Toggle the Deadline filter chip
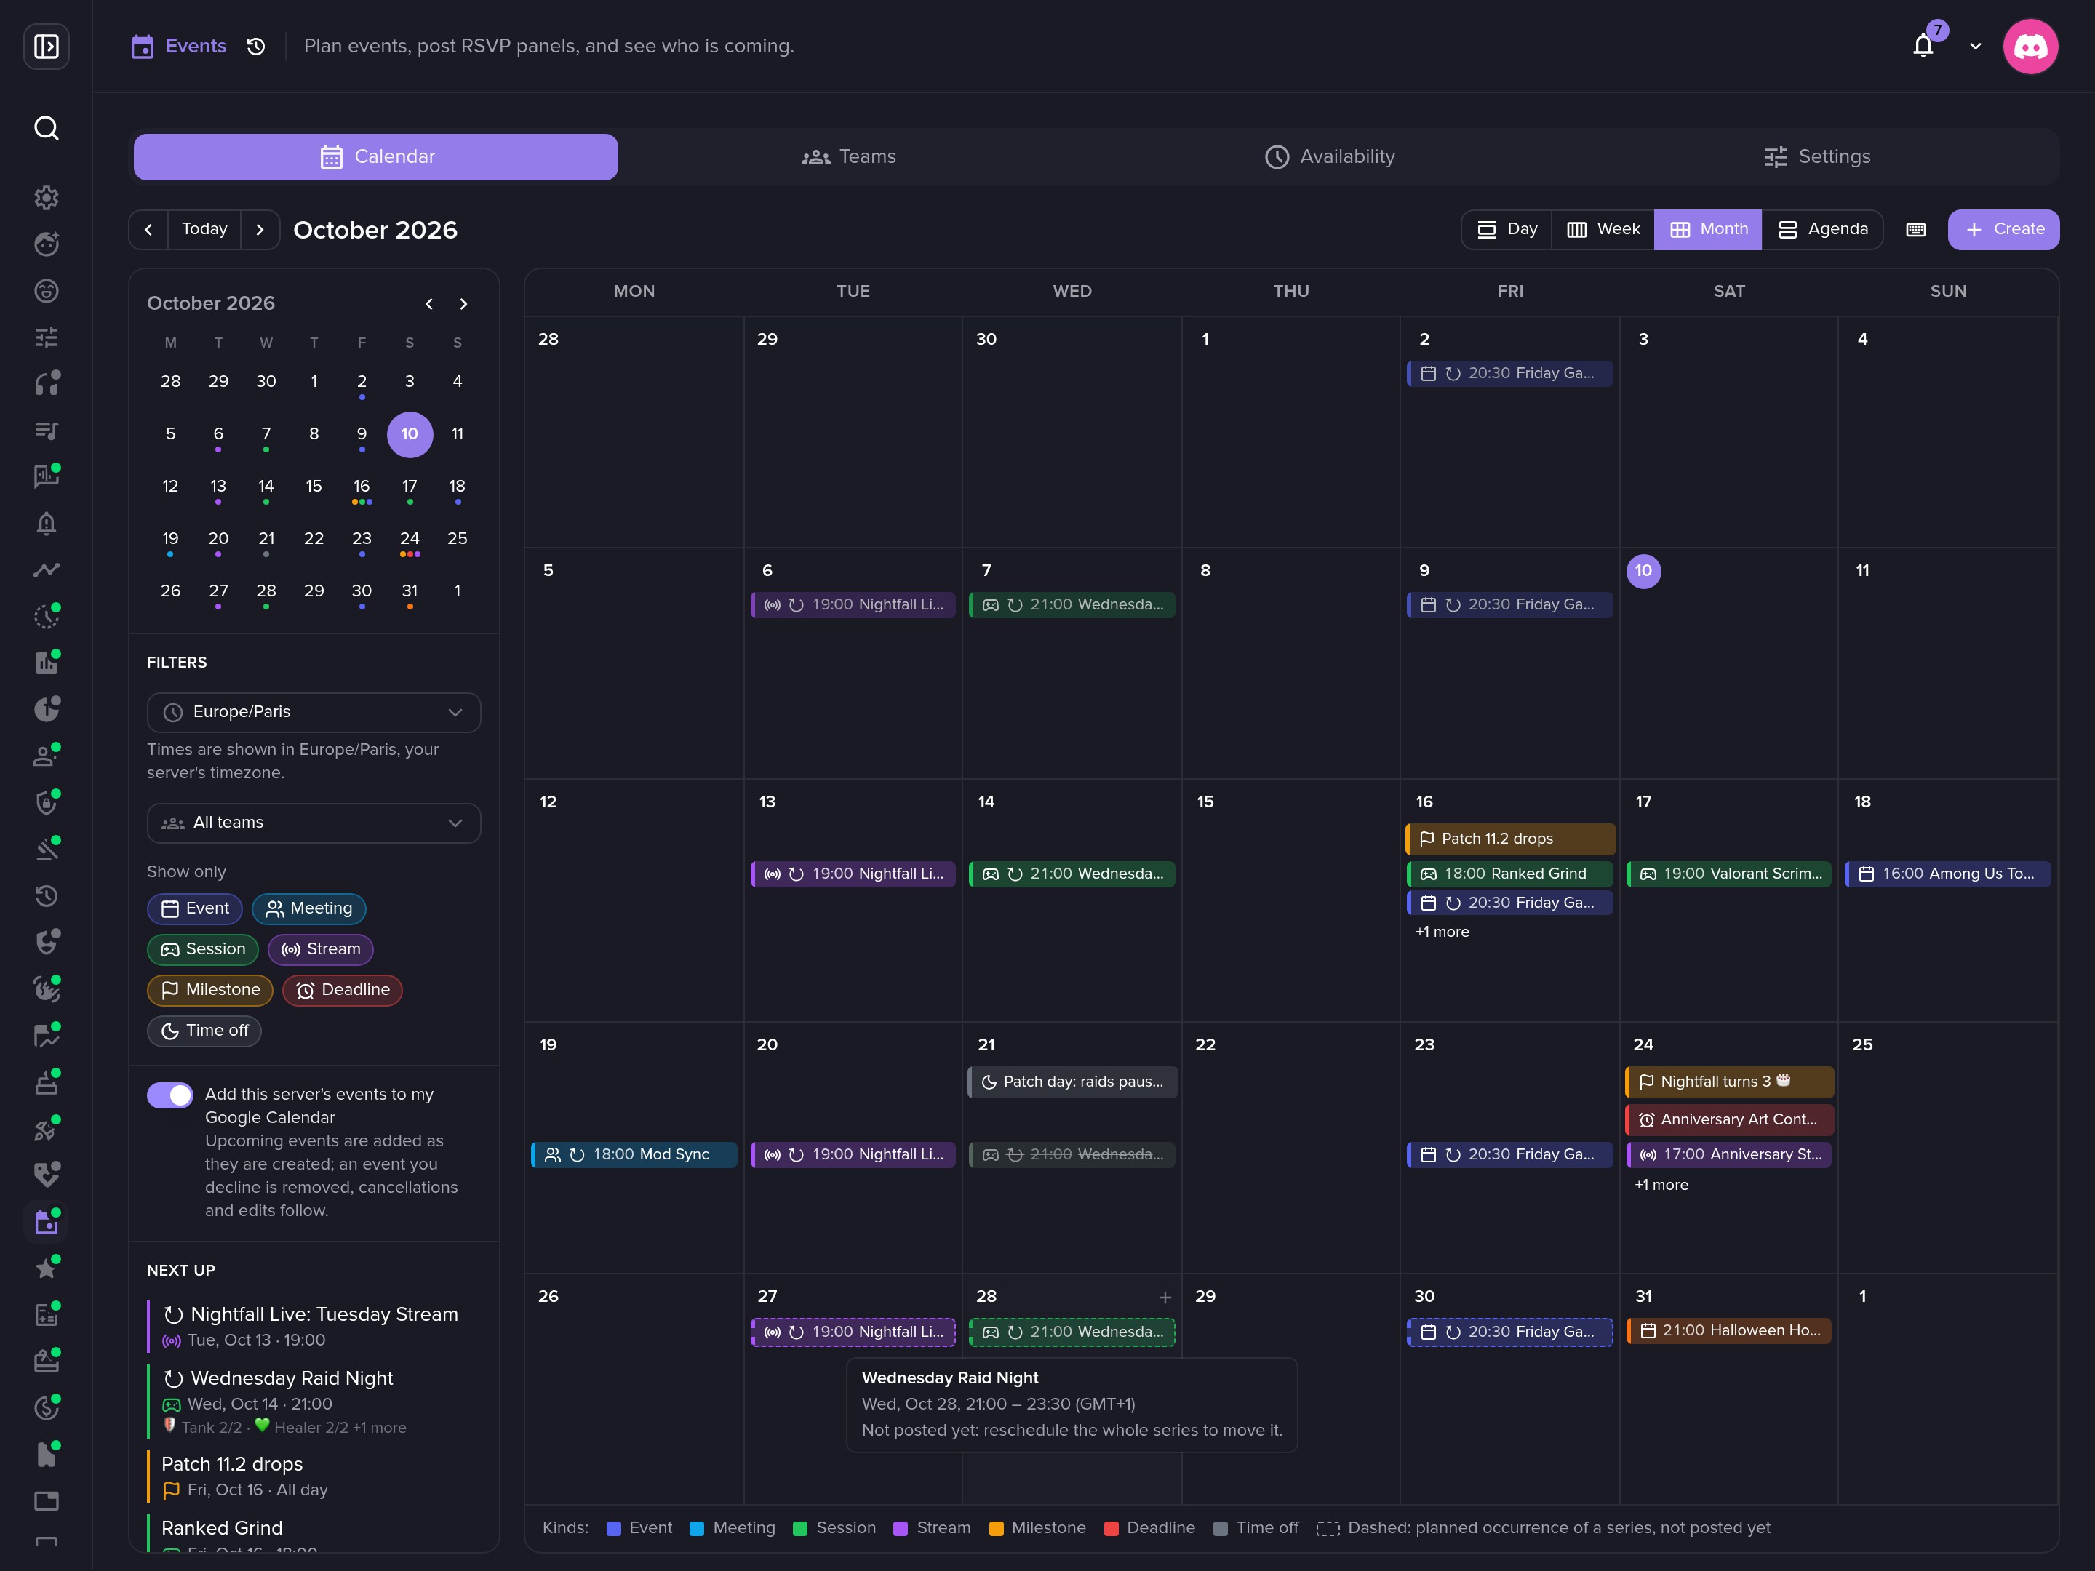Viewport: 2095px width, 1571px height. coord(342,991)
